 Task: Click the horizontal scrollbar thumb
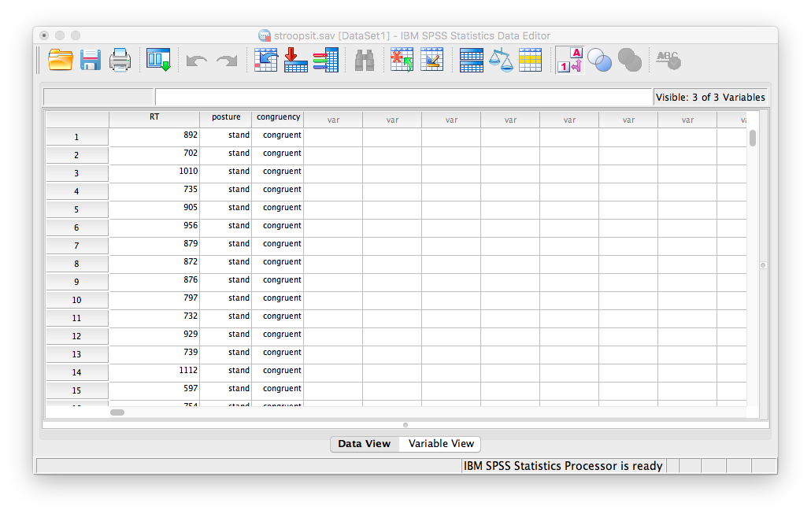(x=117, y=412)
